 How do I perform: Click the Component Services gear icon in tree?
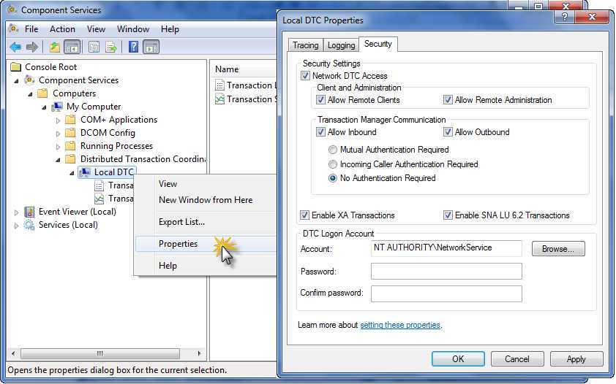[29, 80]
